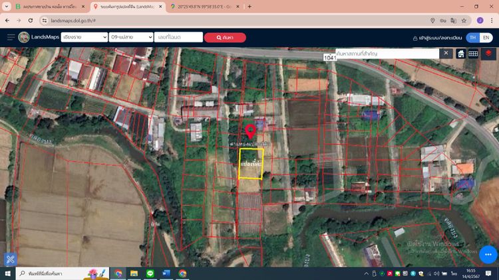Click the blue three-dots floating button
Viewport: 499px width, 280px height.
click(488, 255)
